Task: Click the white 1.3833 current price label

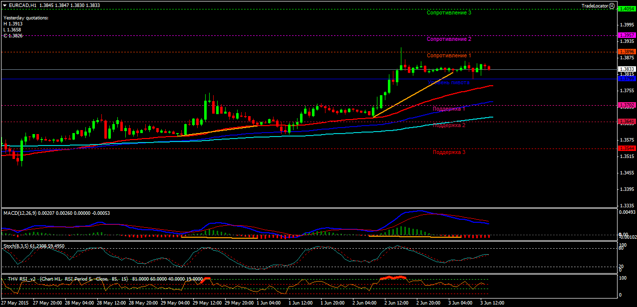Action: point(627,69)
